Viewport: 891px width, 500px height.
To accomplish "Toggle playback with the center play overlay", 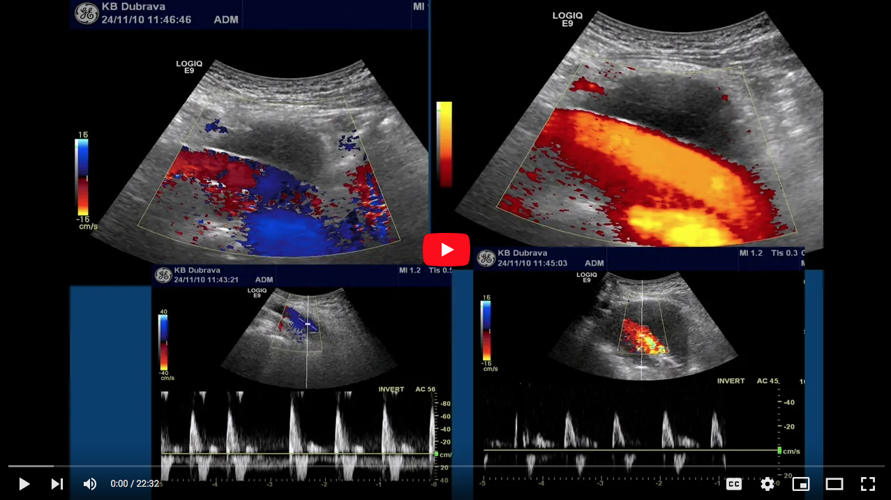I will [446, 250].
